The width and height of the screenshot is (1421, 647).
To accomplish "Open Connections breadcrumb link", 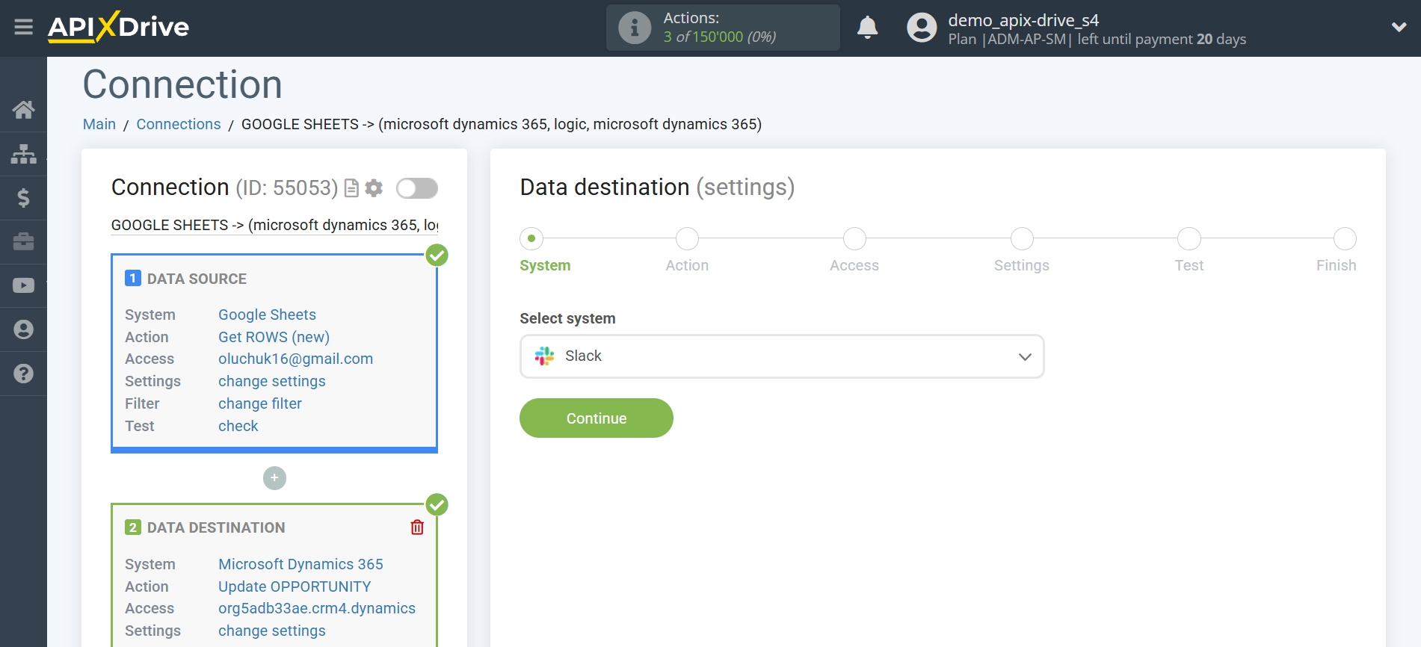I will (179, 124).
